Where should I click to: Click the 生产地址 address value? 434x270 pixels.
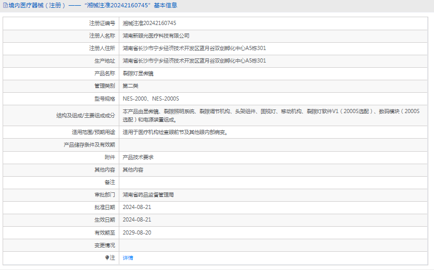click(194, 60)
